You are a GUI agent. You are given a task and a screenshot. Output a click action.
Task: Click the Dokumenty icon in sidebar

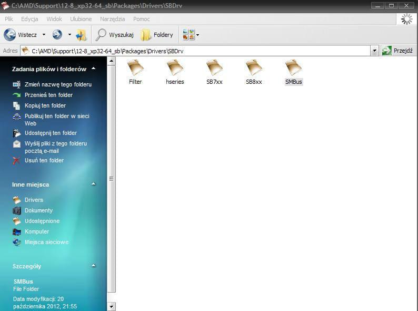pos(16,210)
